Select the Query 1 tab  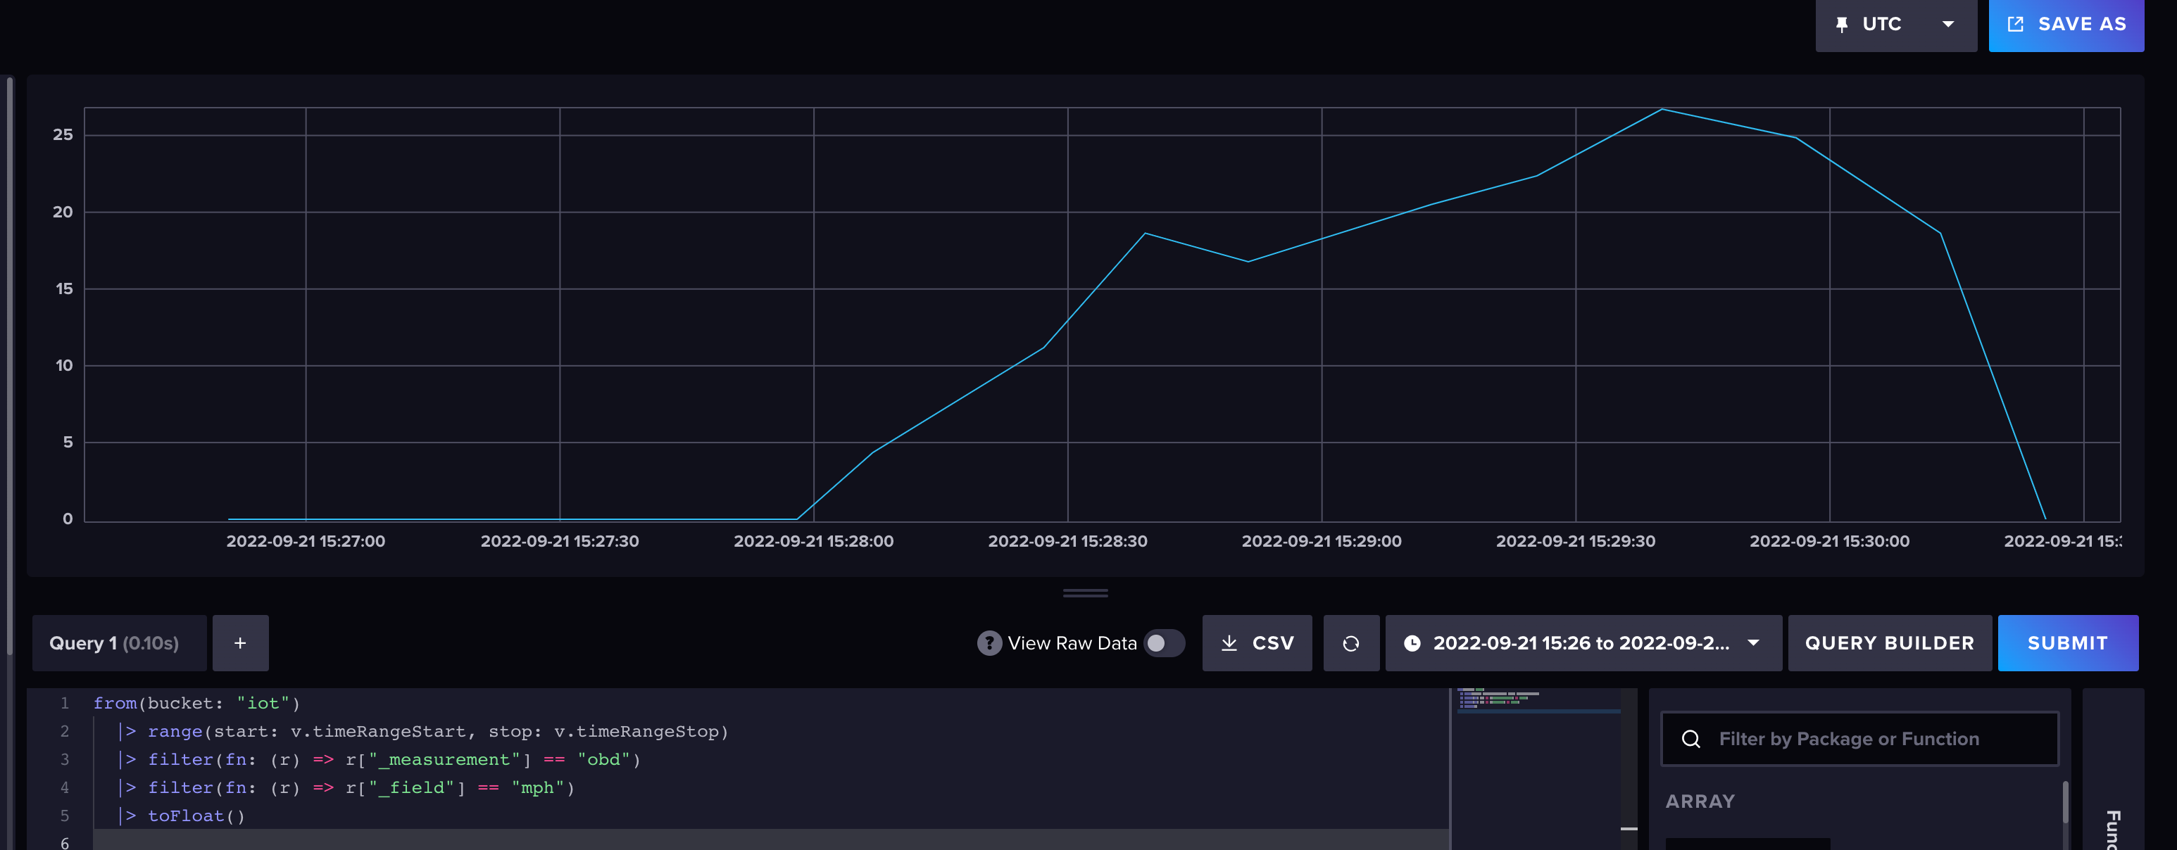pos(118,642)
